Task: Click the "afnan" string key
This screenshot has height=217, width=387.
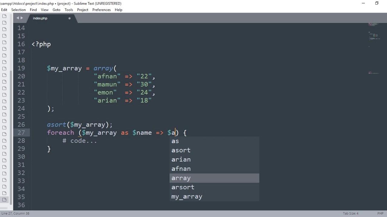Action: click(107, 76)
